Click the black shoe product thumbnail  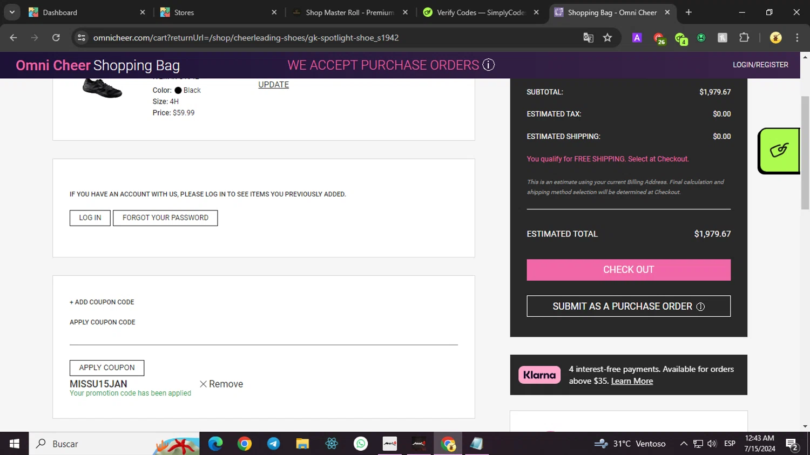[x=102, y=88]
